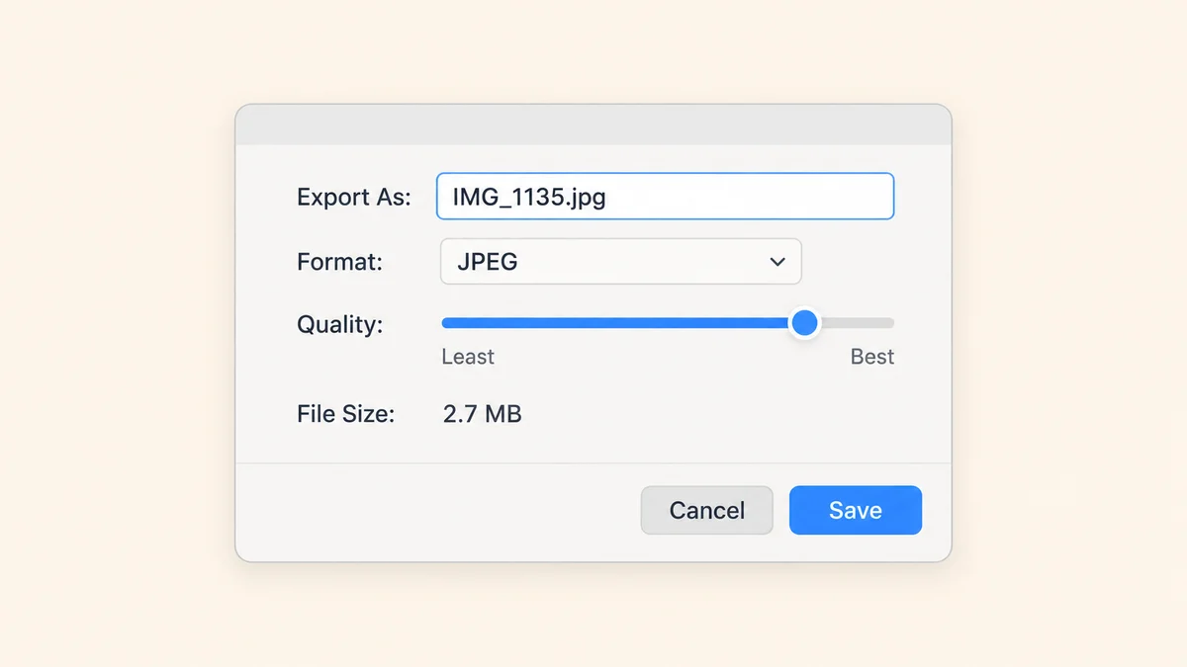This screenshot has height=667, width=1187.
Task: Click the Quality slider handle
Action: point(805,322)
